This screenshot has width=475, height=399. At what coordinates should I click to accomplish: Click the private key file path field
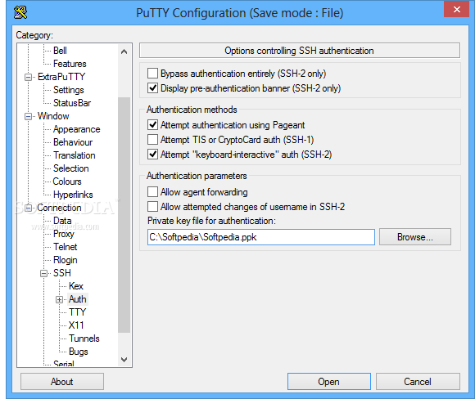click(x=260, y=237)
